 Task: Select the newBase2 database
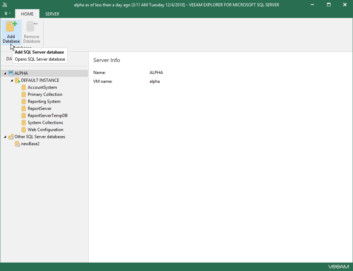(30, 144)
